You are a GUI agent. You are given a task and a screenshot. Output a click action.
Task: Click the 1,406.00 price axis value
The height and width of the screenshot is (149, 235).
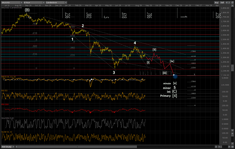click(x=225, y=49)
